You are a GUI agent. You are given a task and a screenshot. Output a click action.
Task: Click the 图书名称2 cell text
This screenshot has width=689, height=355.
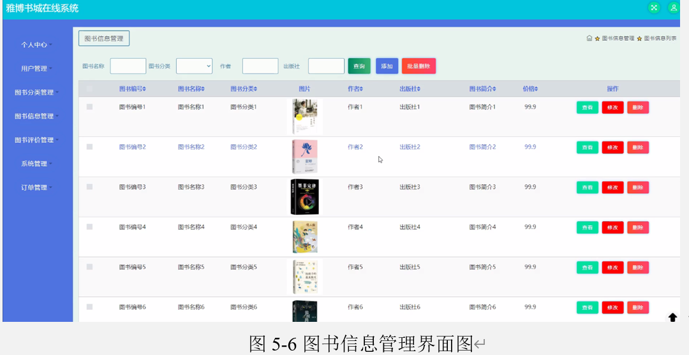point(191,147)
